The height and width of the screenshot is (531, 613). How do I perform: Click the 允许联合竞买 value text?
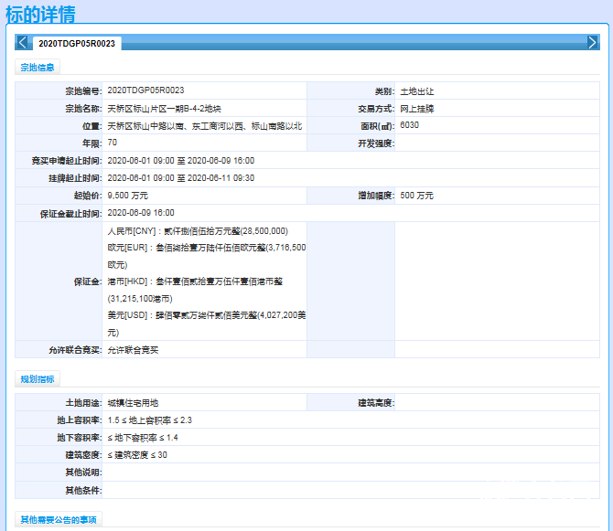[x=133, y=350]
